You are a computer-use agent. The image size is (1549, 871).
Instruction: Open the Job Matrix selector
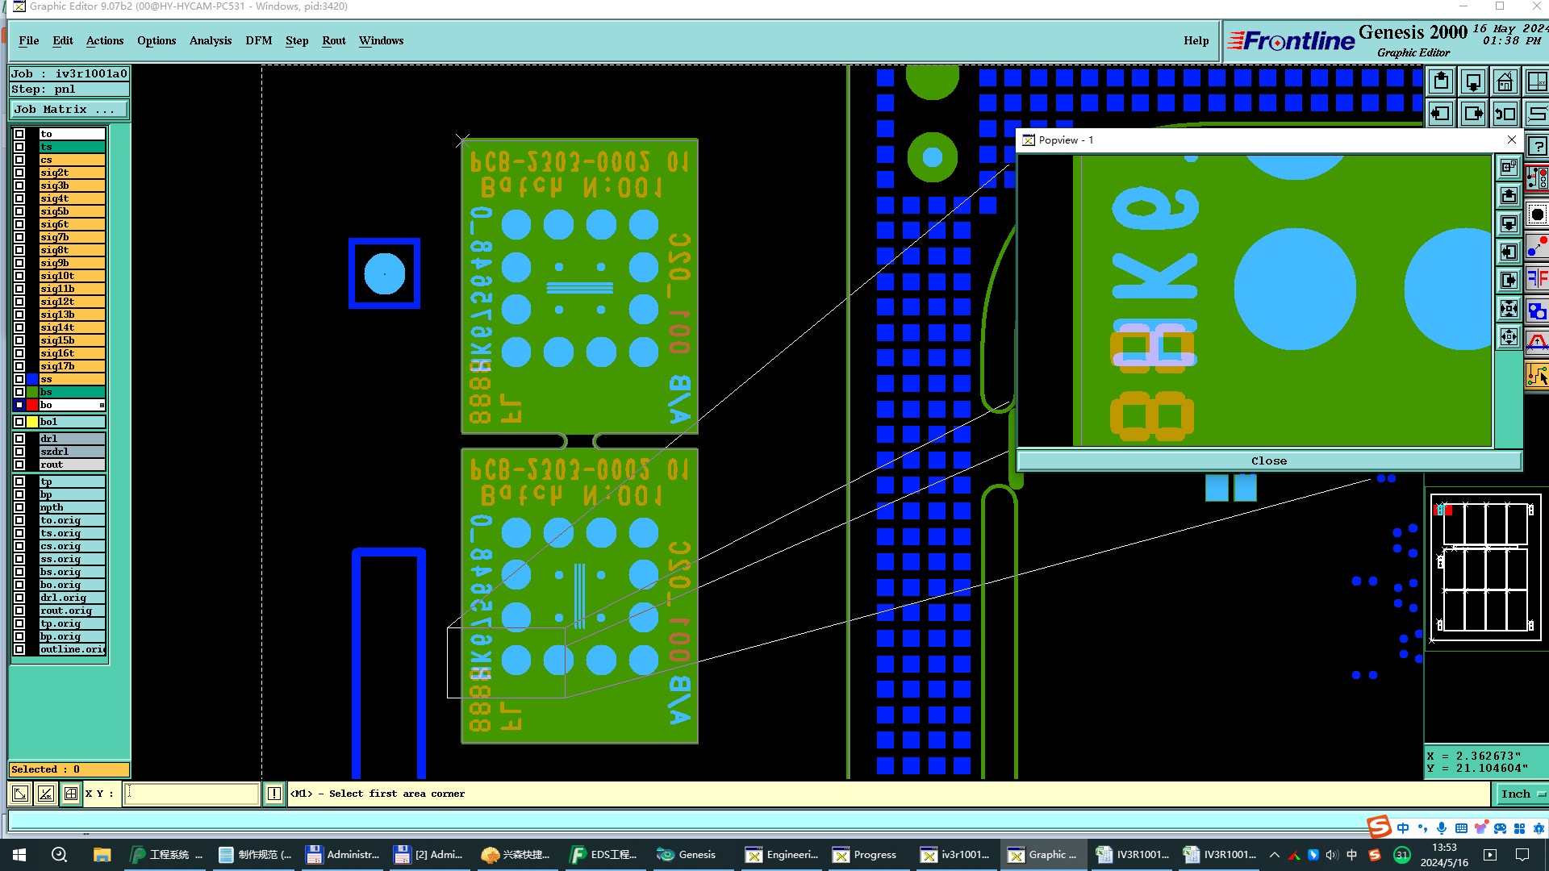click(x=69, y=110)
